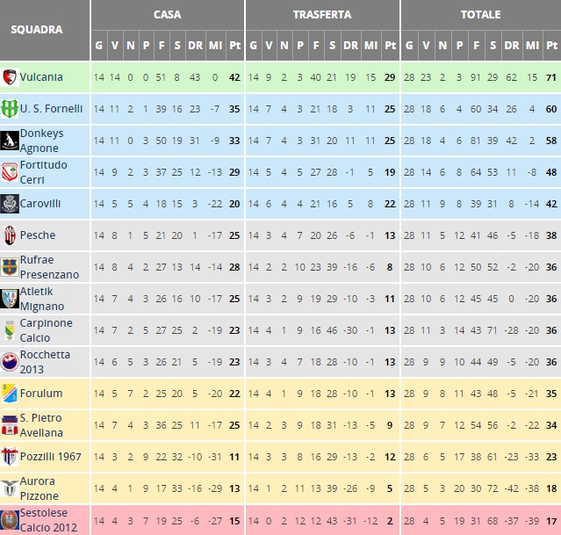Viewport: 561px width, 535px height.
Task: Click the Vulcania team crest icon
Action: coord(10,77)
